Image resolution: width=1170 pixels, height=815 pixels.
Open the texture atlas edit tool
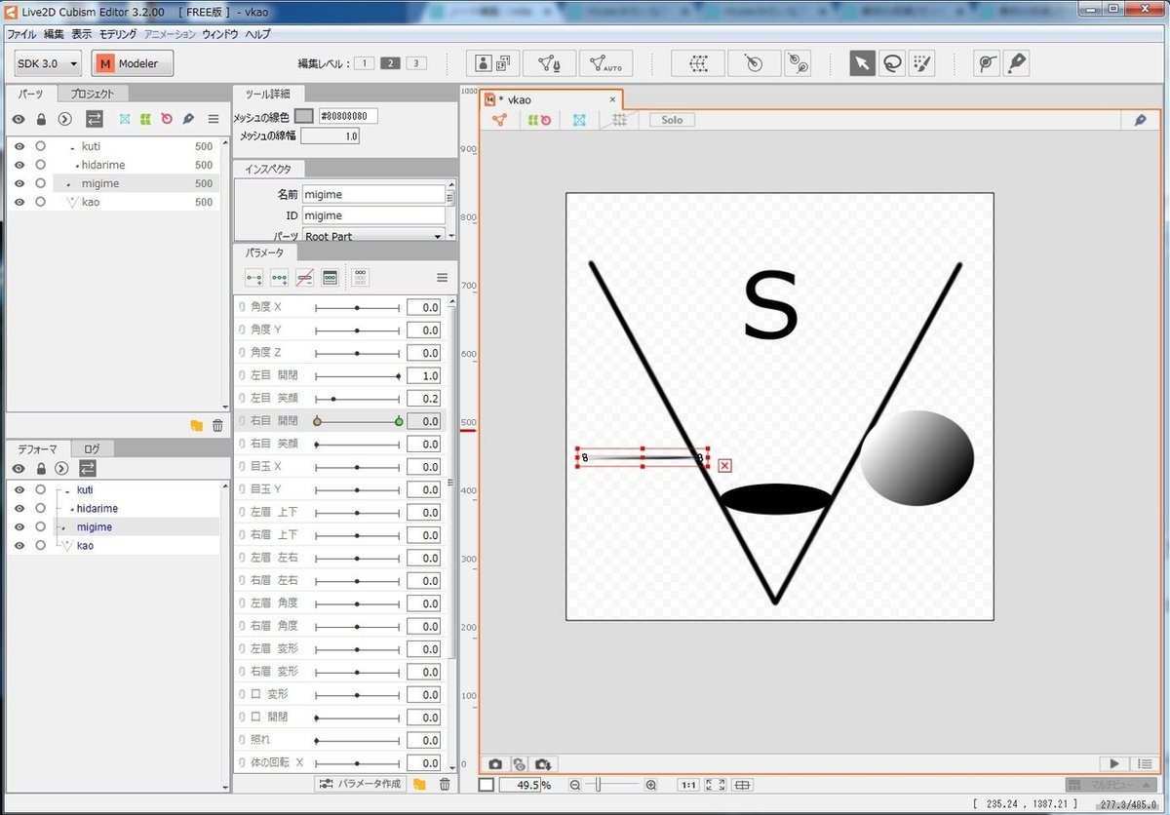[x=492, y=63]
